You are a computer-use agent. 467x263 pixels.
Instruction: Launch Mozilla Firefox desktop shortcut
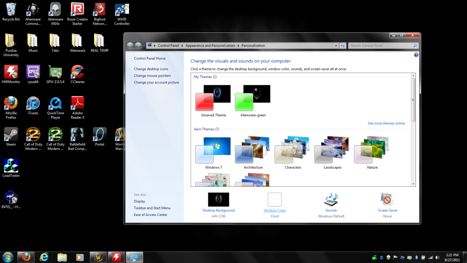[11, 108]
